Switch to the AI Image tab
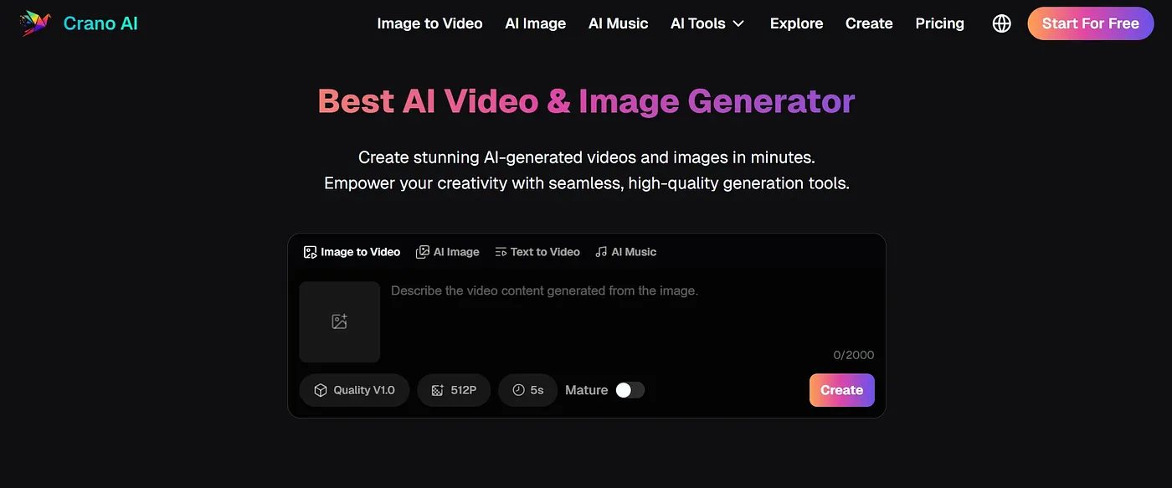The height and width of the screenshot is (488, 1172). pyautogui.click(x=448, y=252)
